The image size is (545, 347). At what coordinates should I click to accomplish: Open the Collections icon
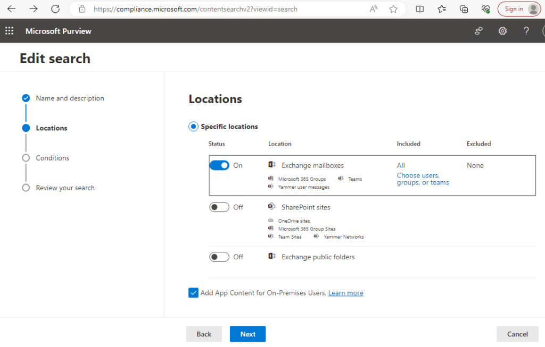point(464,9)
